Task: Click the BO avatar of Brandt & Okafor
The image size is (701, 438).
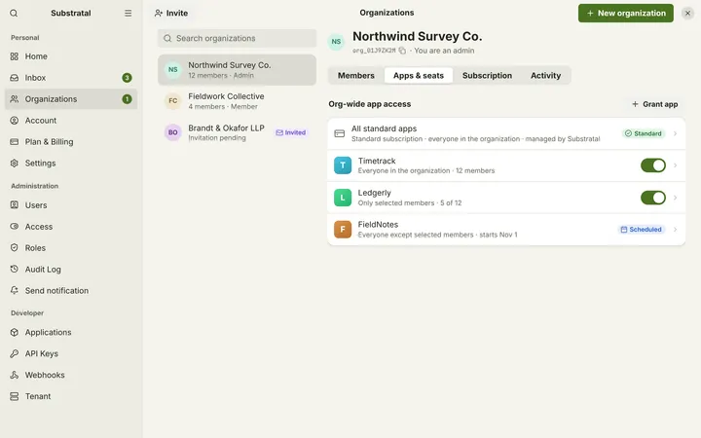Action: 173,132
